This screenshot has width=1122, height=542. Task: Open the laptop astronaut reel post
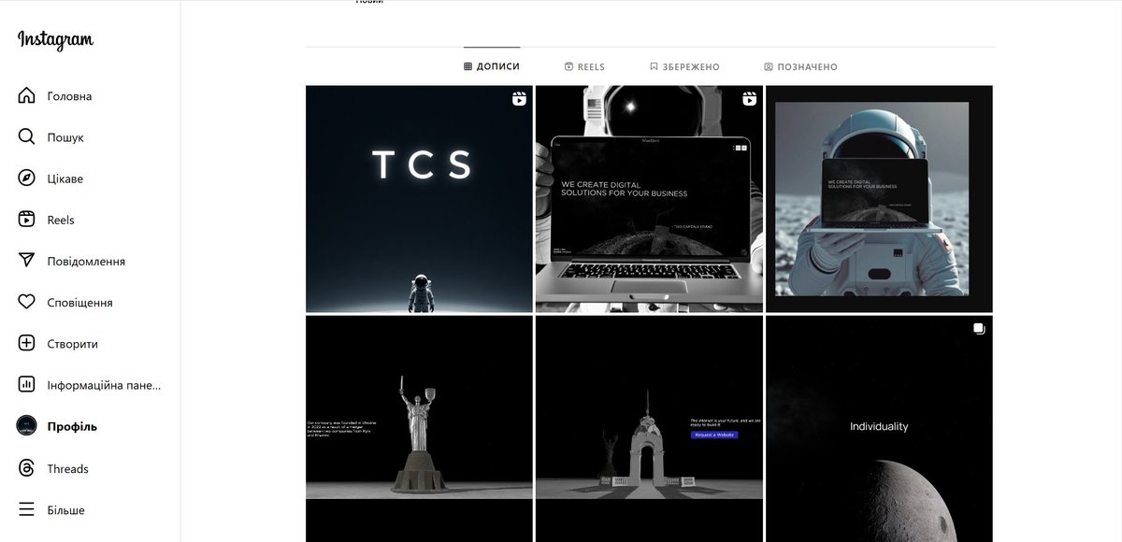(x=649, y=199)
